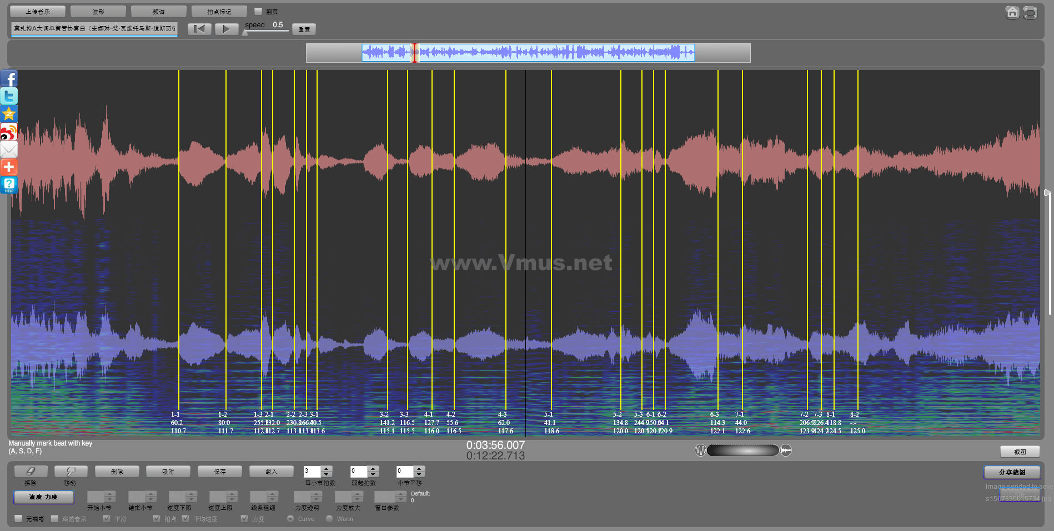Click the home icon at top right
This screenshot has height=531, width=1054.
click(1012, 13)
